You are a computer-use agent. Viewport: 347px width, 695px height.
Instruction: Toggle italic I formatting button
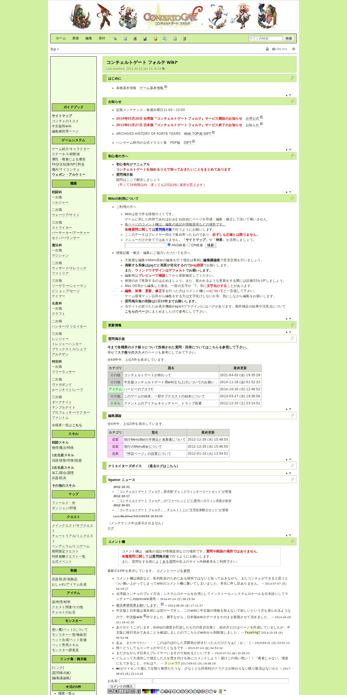pos(122,691)
